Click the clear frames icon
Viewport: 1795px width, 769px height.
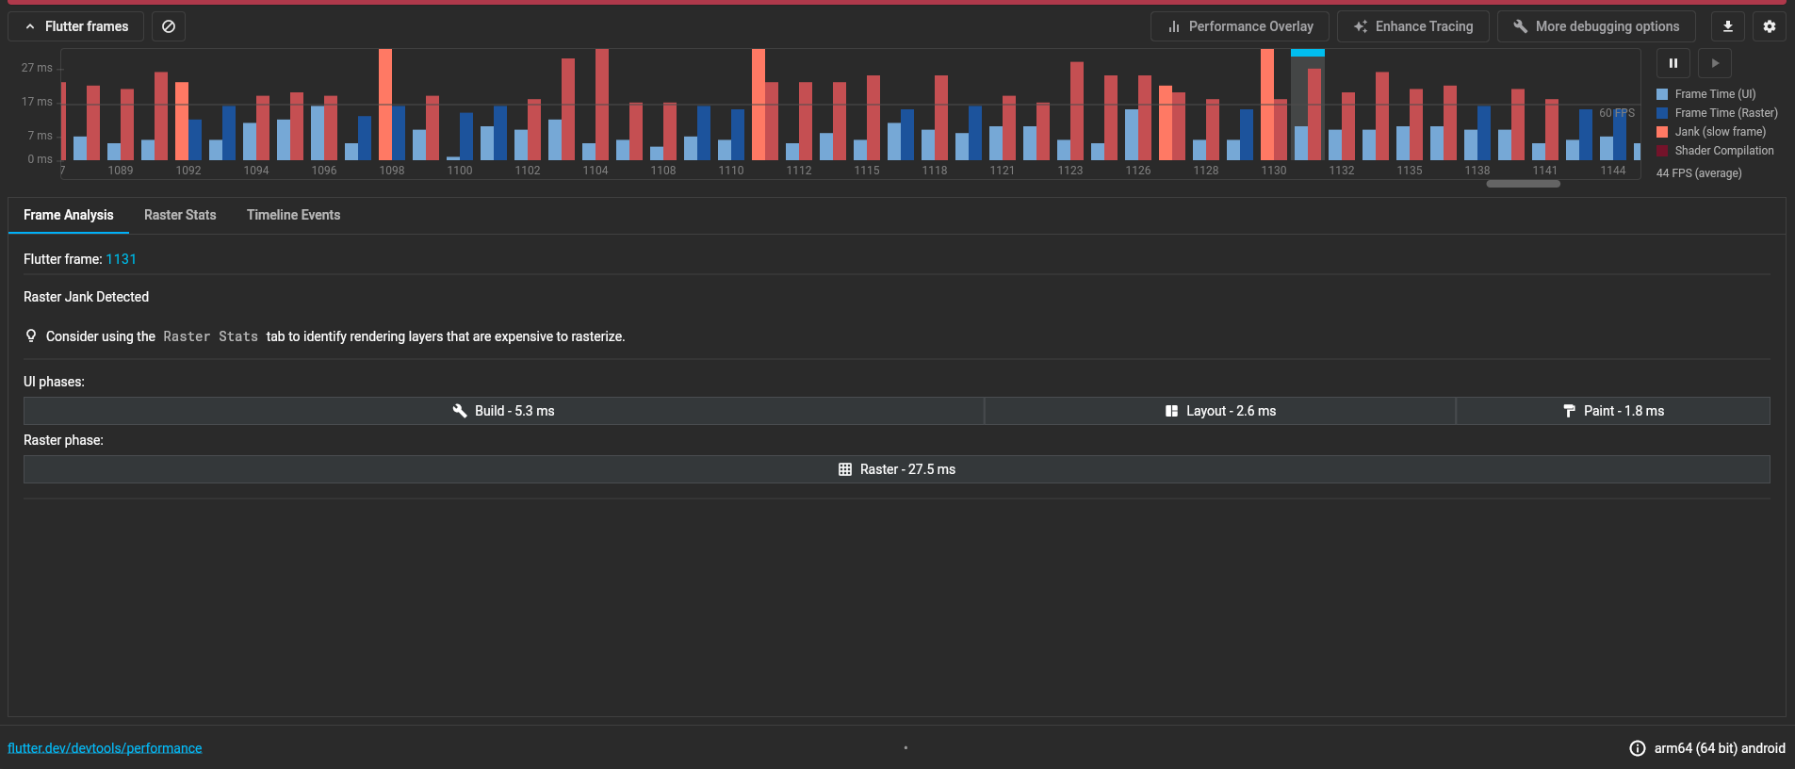click(169, 26)
